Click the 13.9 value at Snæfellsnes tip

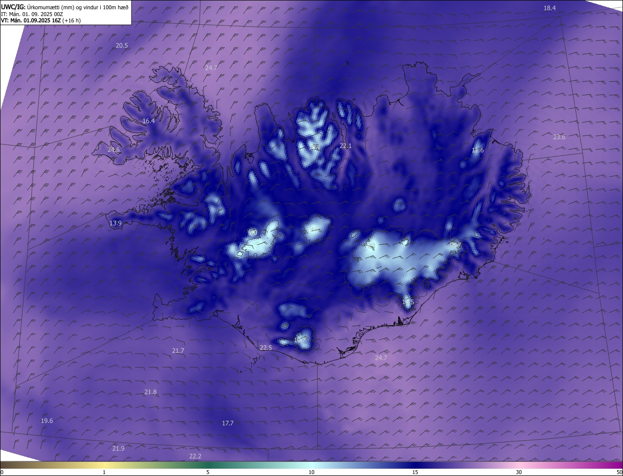coord(115,223)
